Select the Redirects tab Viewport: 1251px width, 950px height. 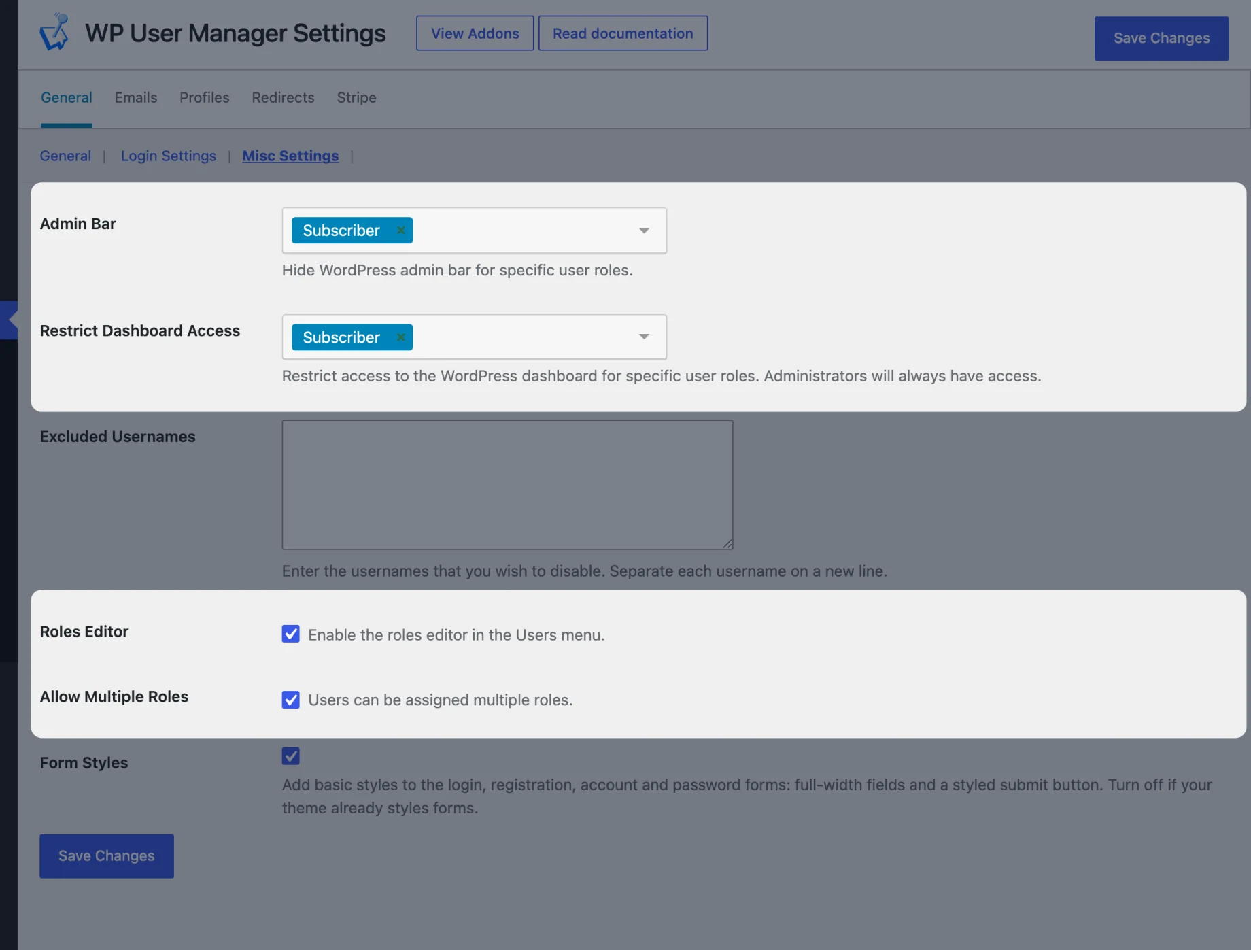pos(283,97)
